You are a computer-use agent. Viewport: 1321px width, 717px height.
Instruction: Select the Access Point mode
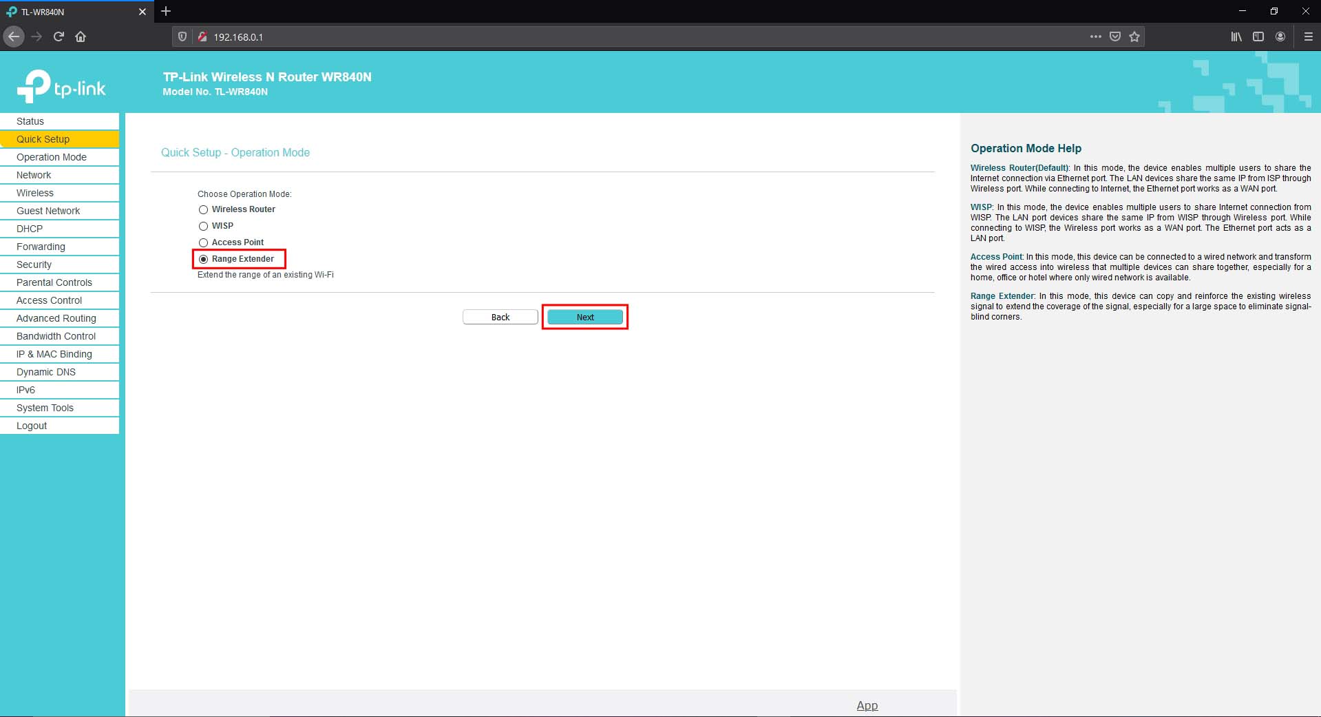click(203, 242)
